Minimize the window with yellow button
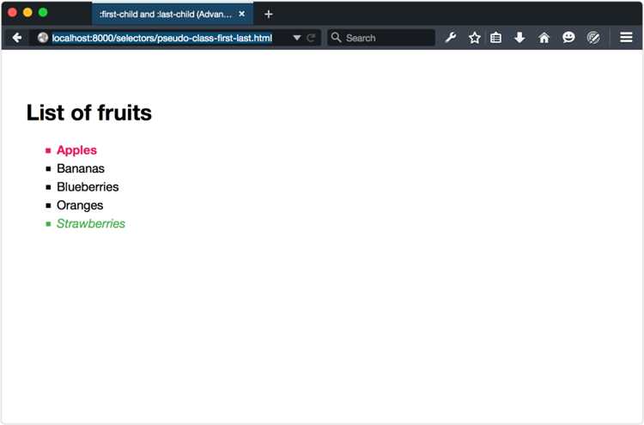This screenshot has width=644, height=425. click(27, 12)
